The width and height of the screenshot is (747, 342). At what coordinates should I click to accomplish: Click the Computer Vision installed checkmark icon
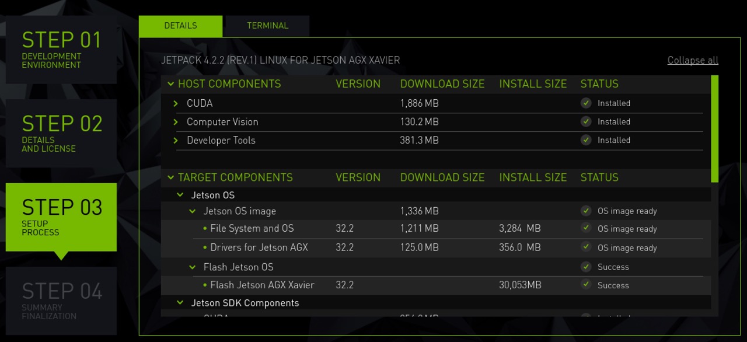[586, 122]
